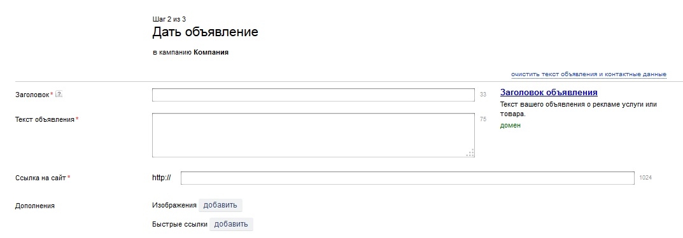Click the Заголовок field label
Viewport: 683px width, 238px height.
(x=32, y=95)
